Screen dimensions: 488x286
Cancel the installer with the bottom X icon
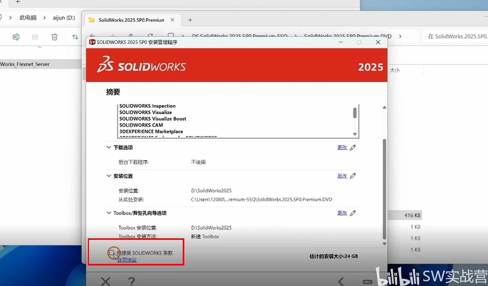[x=106, y=282]
